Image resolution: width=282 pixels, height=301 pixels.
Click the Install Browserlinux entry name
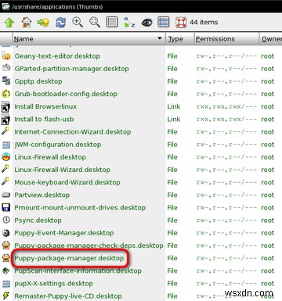(45, 106)
